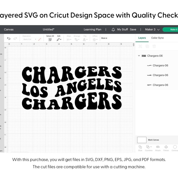
Task: Click the Delete trash icon in Layers panel
Action: pos(154,46)
